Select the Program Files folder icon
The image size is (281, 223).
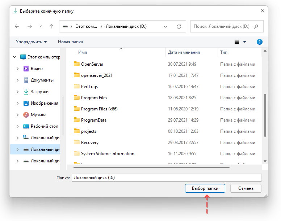tap(77, 97)
